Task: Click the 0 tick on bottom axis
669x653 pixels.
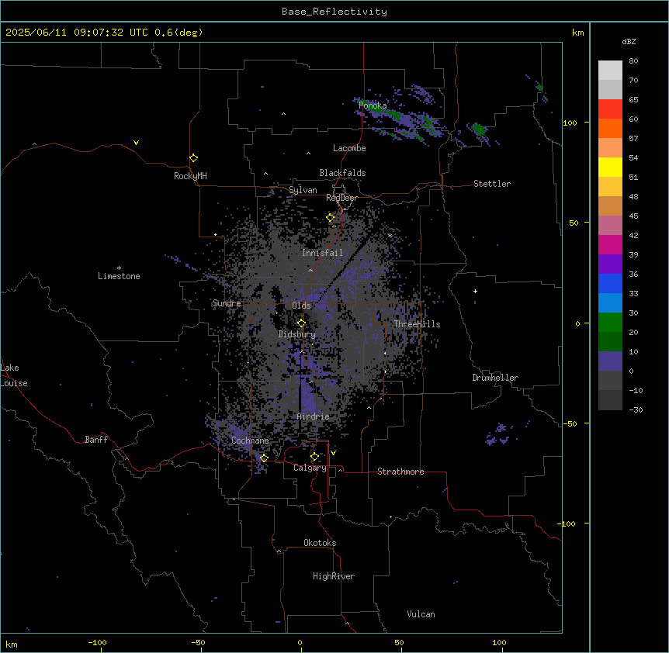Action: [300, 642]
